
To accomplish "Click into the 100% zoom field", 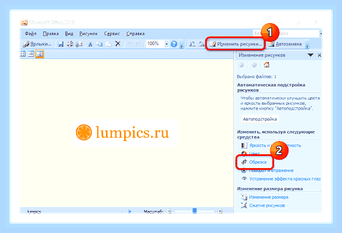I will tap(155, 44).
